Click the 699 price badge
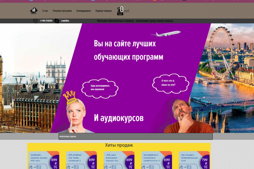Viewport: 254px width, 169px height. pos(129,160)
